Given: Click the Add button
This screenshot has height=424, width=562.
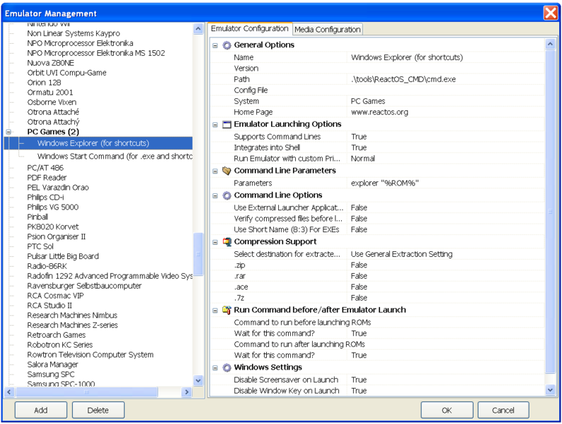Looking at the screenshot, I should tap(41, 410).
